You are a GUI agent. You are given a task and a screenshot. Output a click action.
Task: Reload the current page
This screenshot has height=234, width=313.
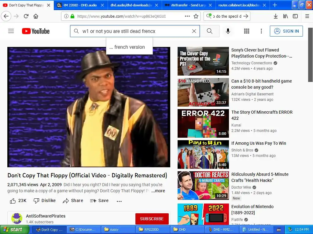26,16
